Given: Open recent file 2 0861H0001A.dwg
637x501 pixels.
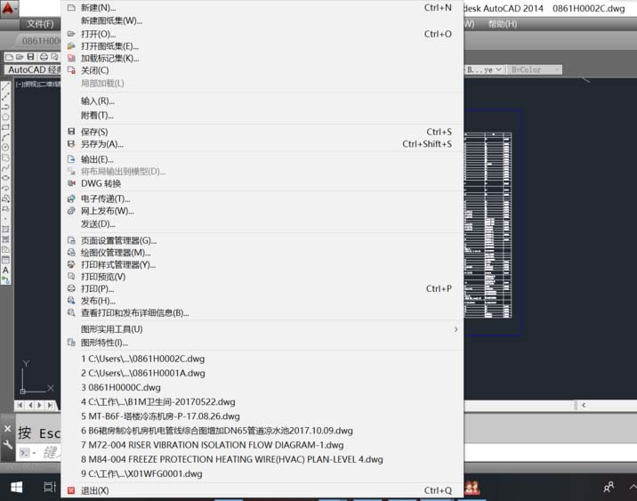Looking at the screenshot, I should click(x=262, y=373).
